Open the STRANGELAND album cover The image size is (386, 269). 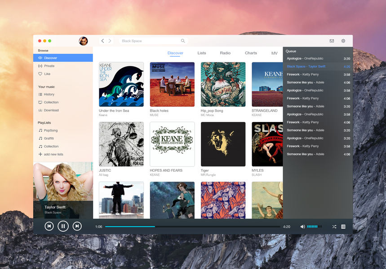(x=267, y=84)
